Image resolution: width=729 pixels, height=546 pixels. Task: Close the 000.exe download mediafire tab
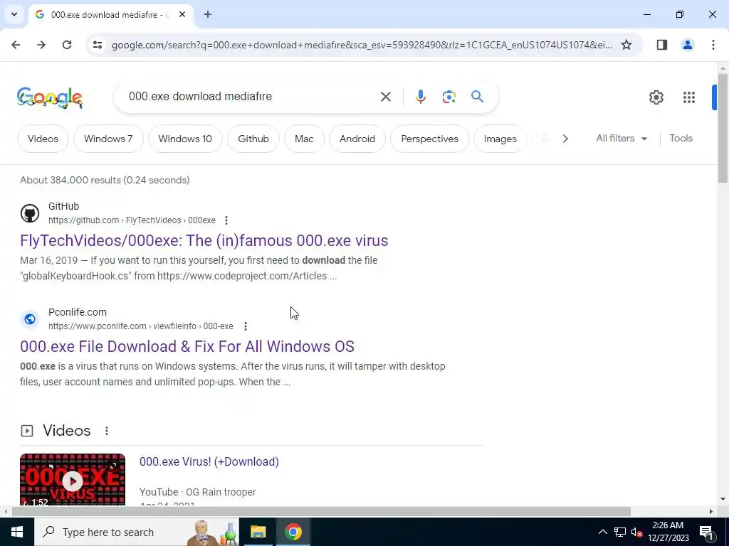tap(182, 14)
